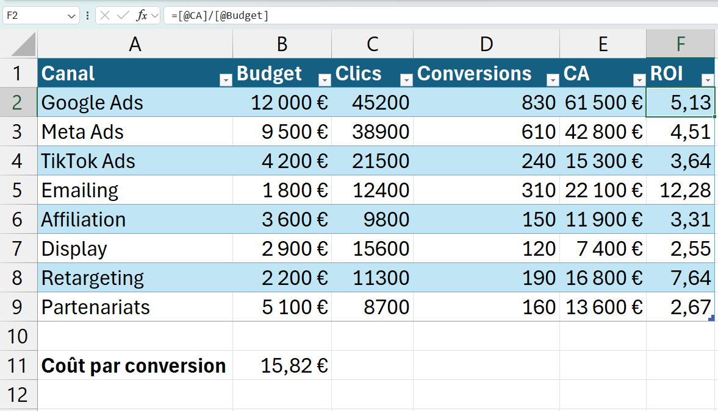Select the 15,82 € cell
Viewport: 718px width, 411px height.
pos(282,366)
